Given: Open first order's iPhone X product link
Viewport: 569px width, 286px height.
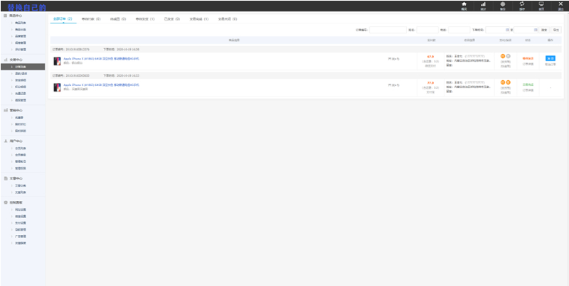Looking at the screenshot, I should 101,58.
